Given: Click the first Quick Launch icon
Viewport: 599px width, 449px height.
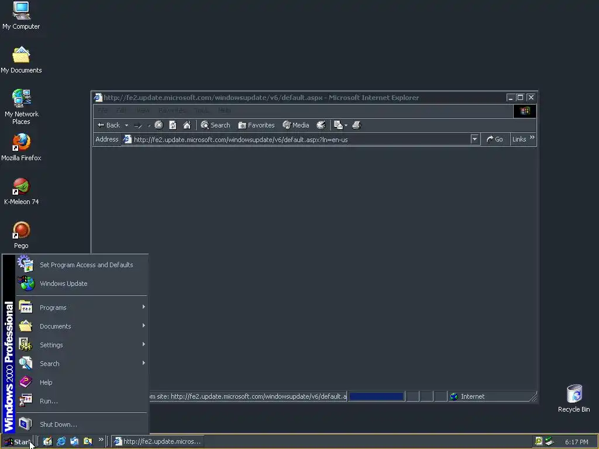Looking at the screenshot, I should pyautogui.click(x=47, y=441).
